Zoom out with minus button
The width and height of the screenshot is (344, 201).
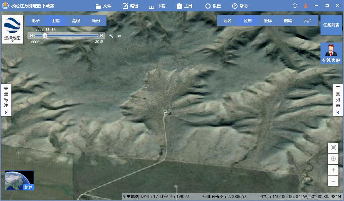click(333, 181)
